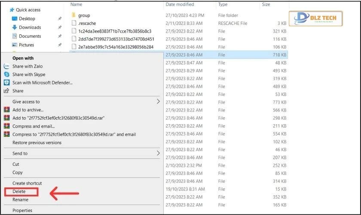The height and width of the screenshot is (215, 361).
Task: Choose Add to "2f7752fcf3ef0cfc3f2680f83c30549d.rar"
Action: point(58,118)
